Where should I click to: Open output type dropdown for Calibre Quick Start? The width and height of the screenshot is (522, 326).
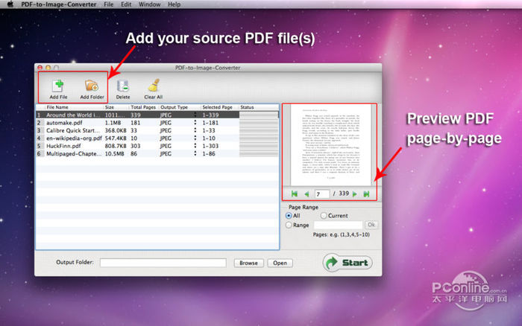pos(195,130)
